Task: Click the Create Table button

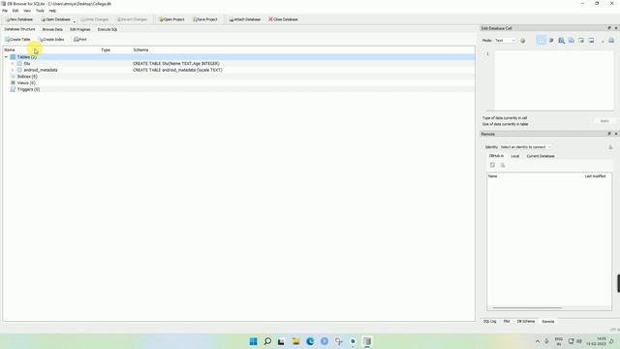Action: [x=17, y=40]
